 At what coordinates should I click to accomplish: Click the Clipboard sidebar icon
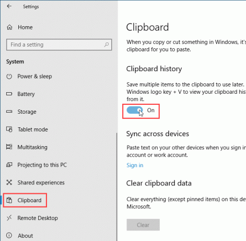(x=9, y=200)
